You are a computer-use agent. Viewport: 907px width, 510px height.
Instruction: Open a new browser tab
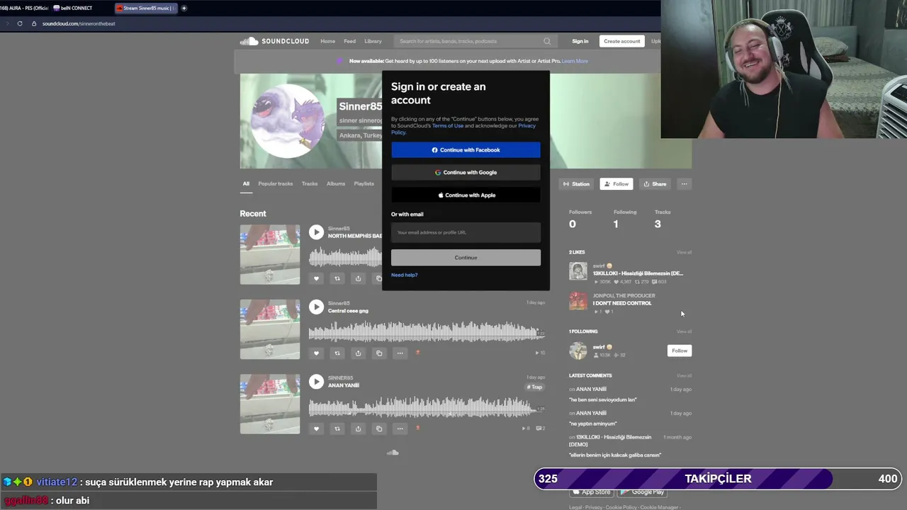[184, 8]
